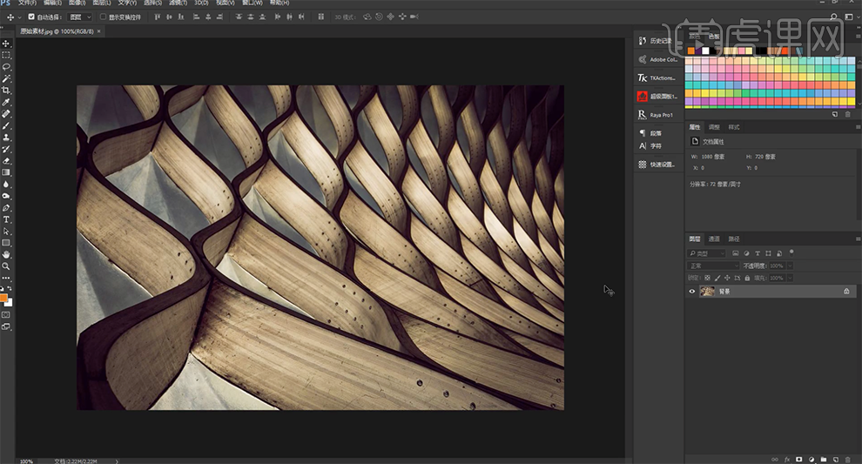Add a layer mask using the mask icon
Screen dimensions: 862x464
pyautogui.click(x=798, y=459)
